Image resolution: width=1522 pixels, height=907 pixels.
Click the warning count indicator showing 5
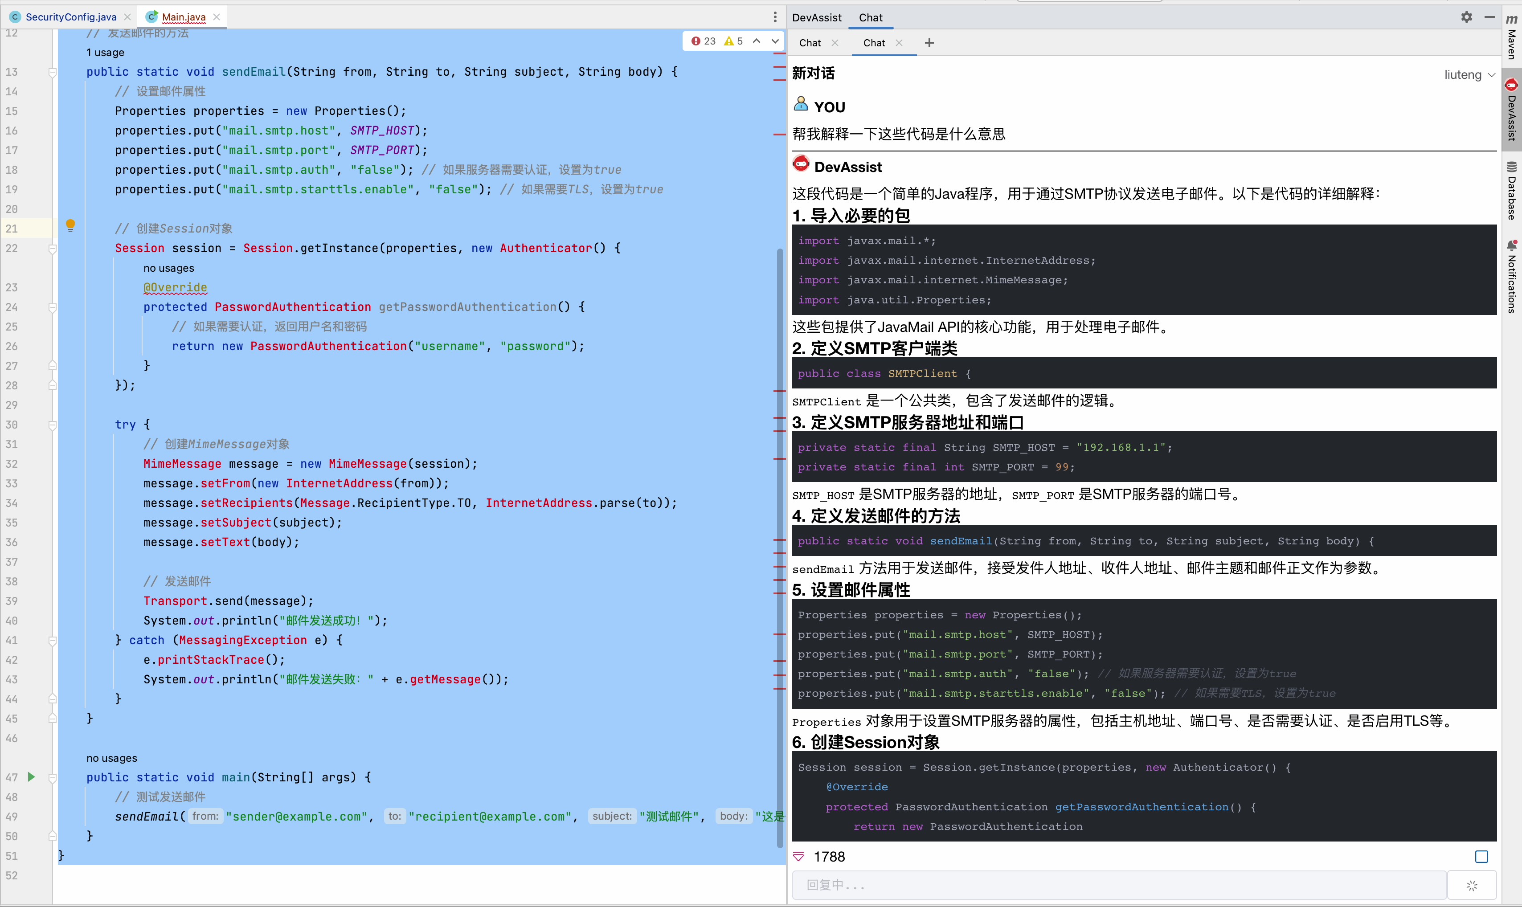pos(733,41)
